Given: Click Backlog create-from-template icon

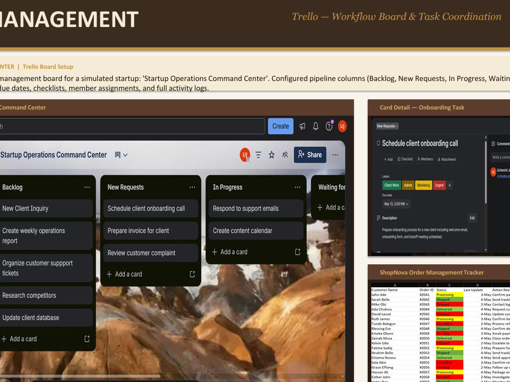Looking at the screenshot, I should 87,339.
